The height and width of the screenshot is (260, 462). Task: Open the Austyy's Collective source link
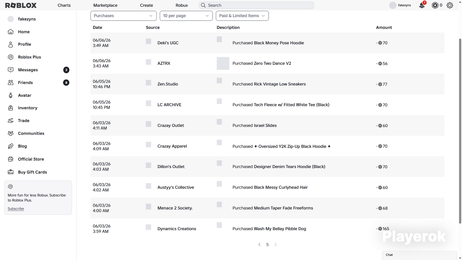[176, 187]
